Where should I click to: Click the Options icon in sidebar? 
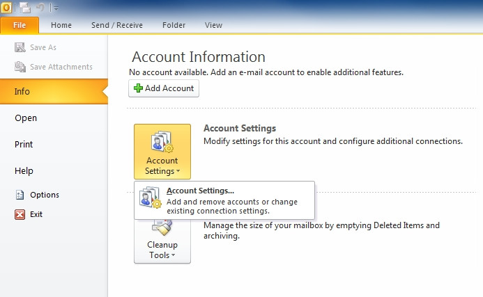(x=20, y=195)
